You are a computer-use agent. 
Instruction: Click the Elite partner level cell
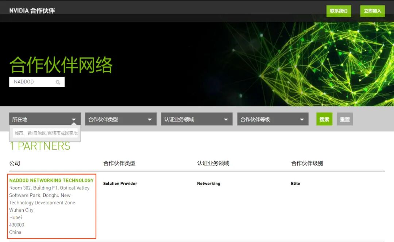(295, 184)
